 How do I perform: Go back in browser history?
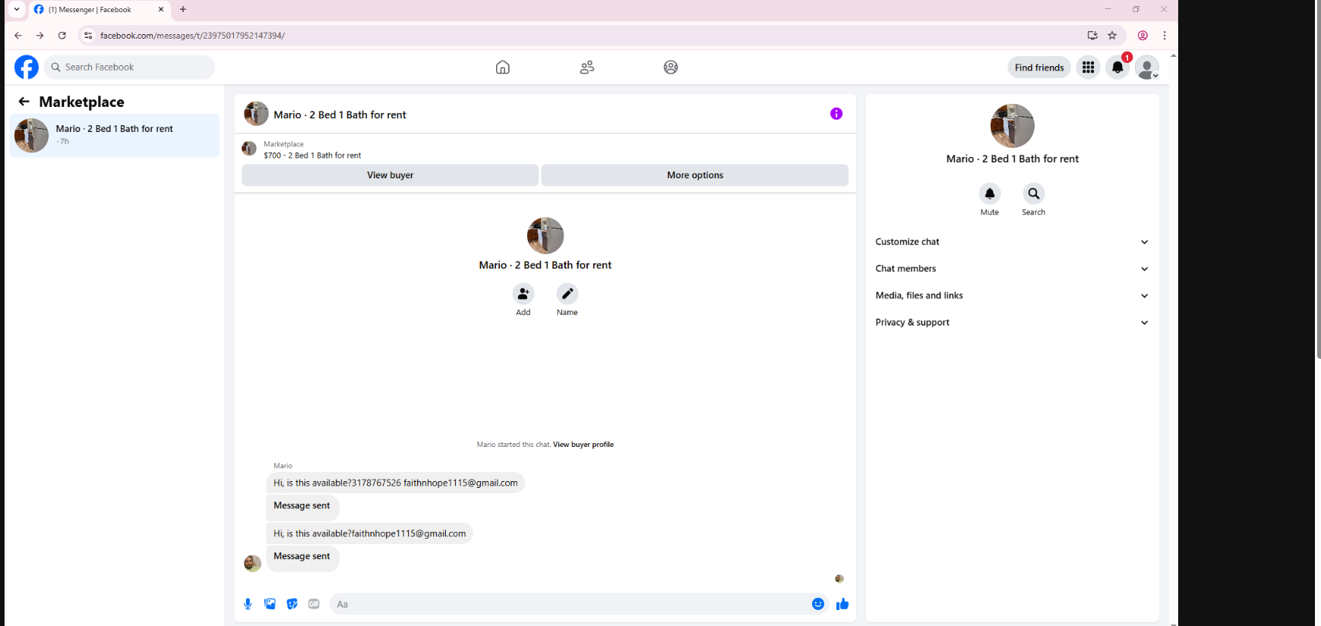(x=18, y=35)
